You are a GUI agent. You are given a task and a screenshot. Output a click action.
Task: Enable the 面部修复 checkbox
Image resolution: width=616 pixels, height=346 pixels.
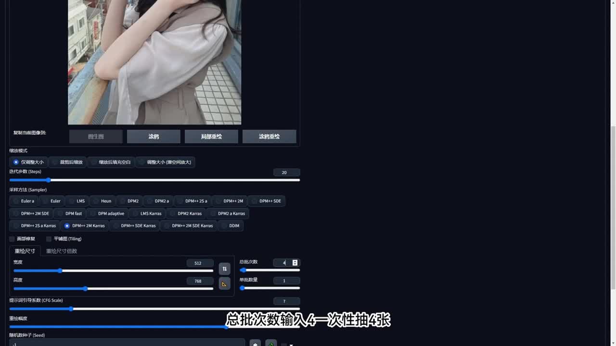(12, 239)
